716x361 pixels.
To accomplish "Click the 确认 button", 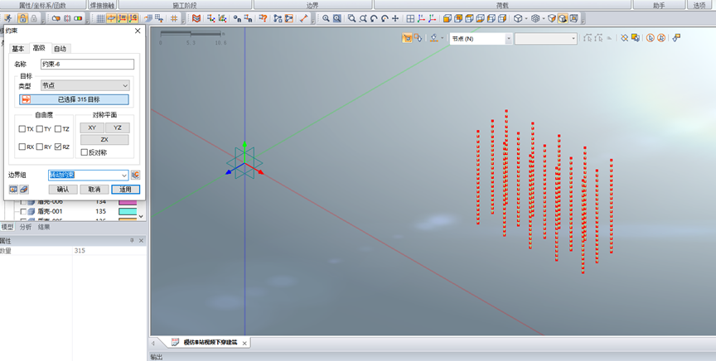I will point(63,190).
